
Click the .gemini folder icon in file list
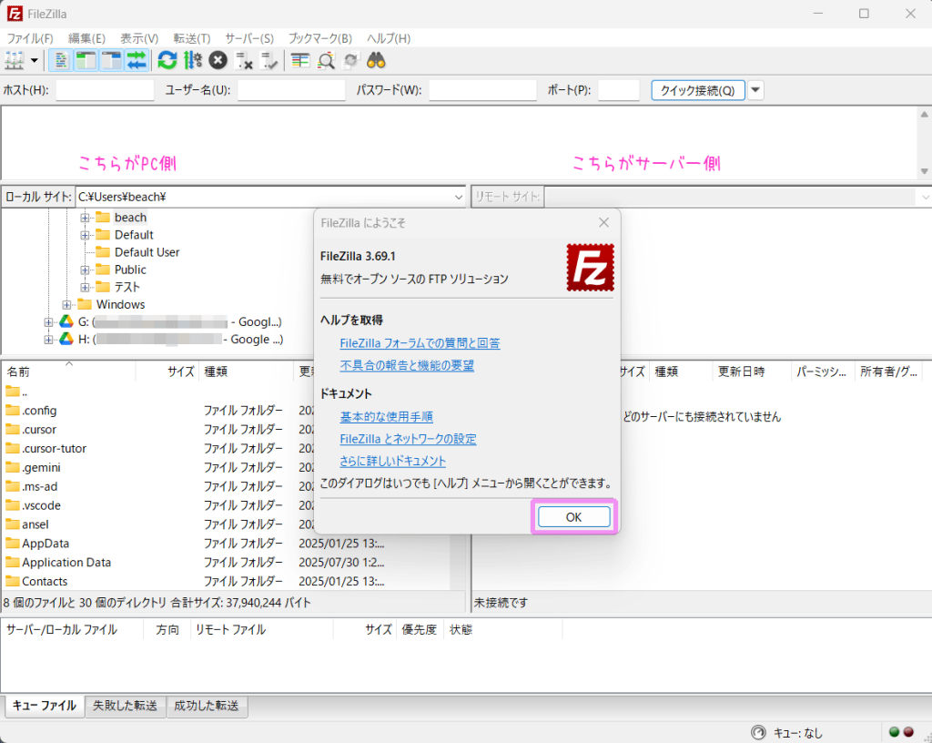coord(13,467)
